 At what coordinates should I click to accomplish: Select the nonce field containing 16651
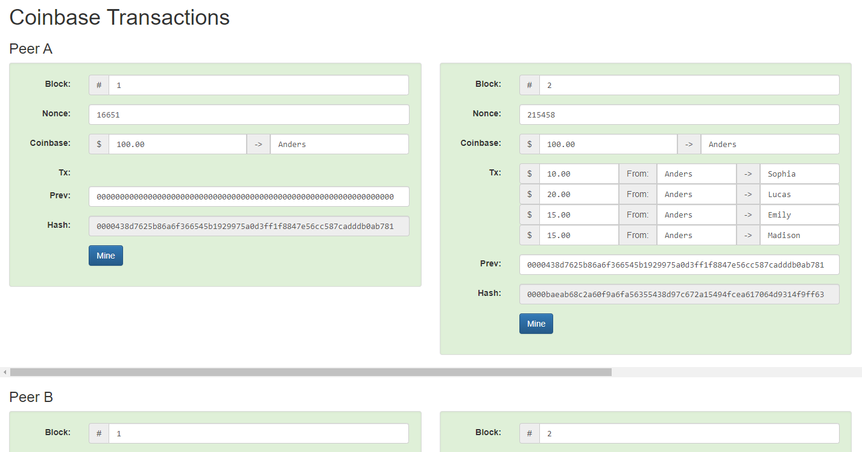249,115
